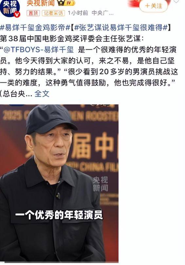Expand the post options chevron
185x265 pixels.
[x=176, y=2]
